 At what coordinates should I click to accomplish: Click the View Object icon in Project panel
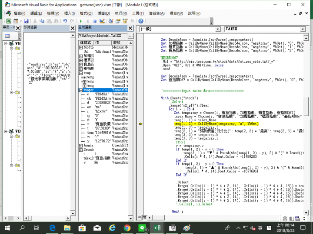coord(7,36)
